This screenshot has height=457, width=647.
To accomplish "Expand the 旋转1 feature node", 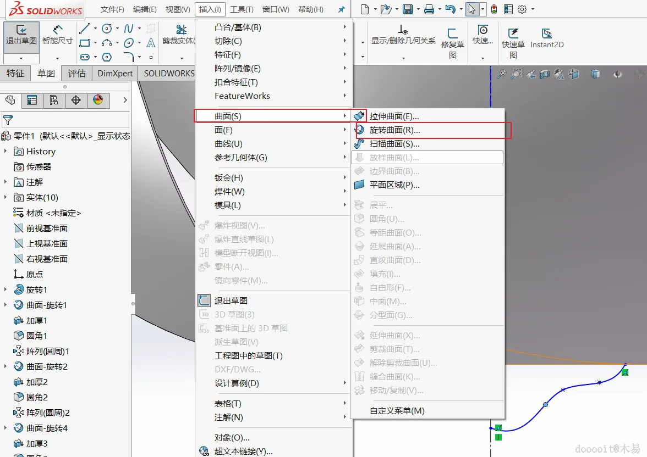I will pyautogui.click(x=6, y=289).
